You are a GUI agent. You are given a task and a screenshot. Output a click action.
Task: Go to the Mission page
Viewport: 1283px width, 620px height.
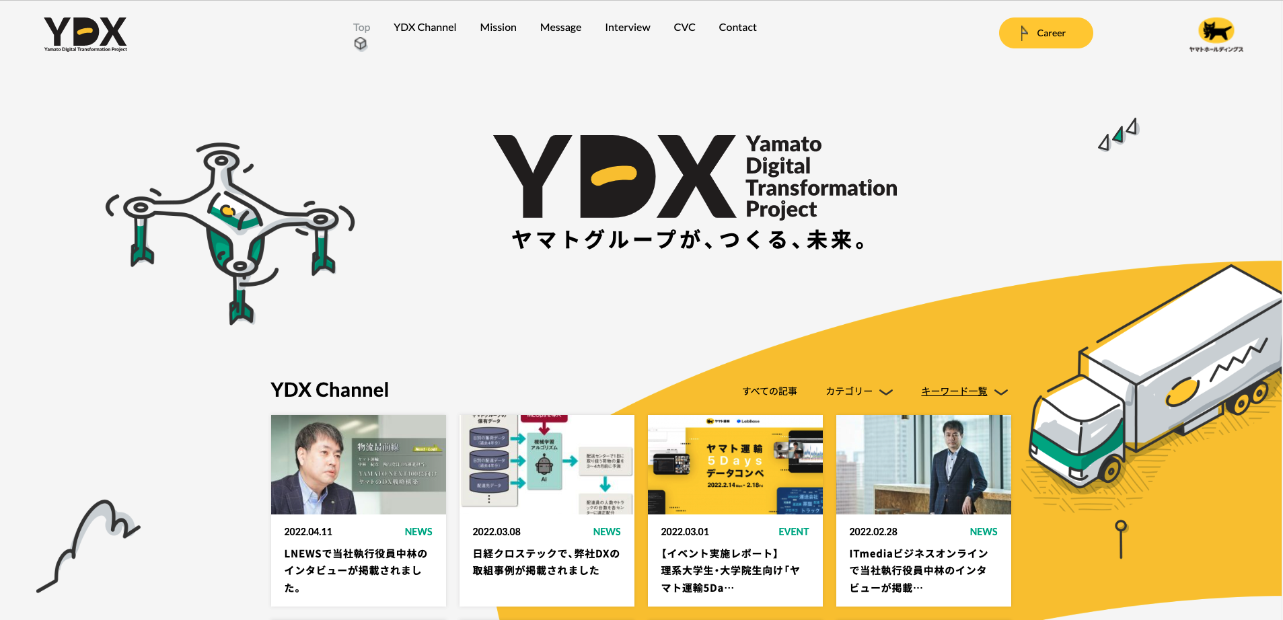click(x=498, y=28)
